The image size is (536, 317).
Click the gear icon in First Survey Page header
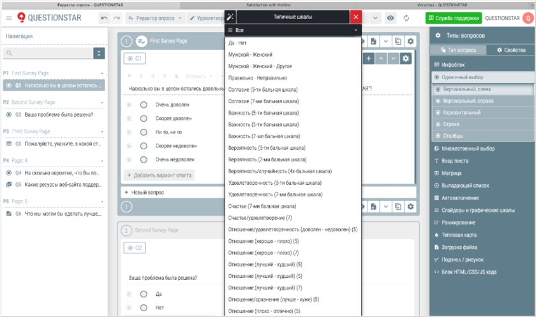coord(410,41)
